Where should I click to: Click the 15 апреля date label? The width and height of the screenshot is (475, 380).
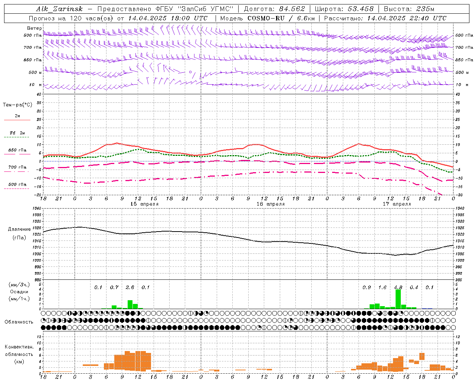[144, 204]
